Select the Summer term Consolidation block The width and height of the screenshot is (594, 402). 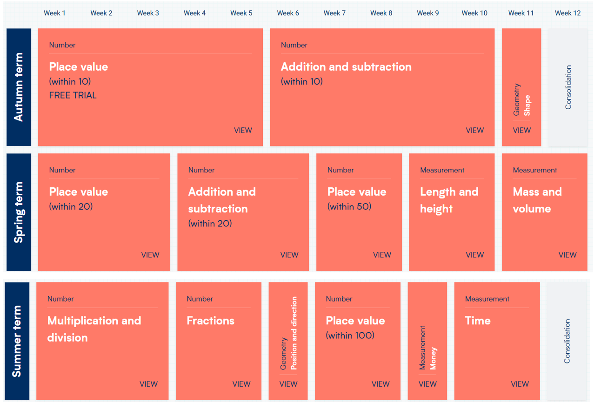[567, 341]
